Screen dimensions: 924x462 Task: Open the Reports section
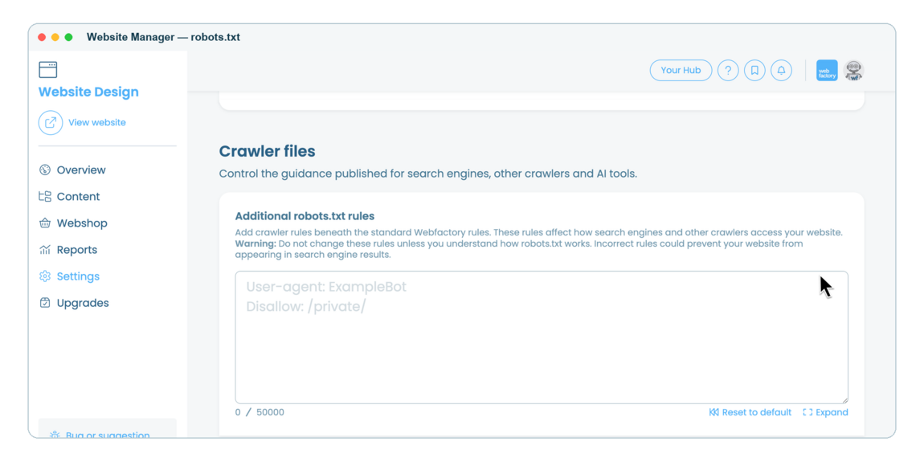[x=76, y=250]
